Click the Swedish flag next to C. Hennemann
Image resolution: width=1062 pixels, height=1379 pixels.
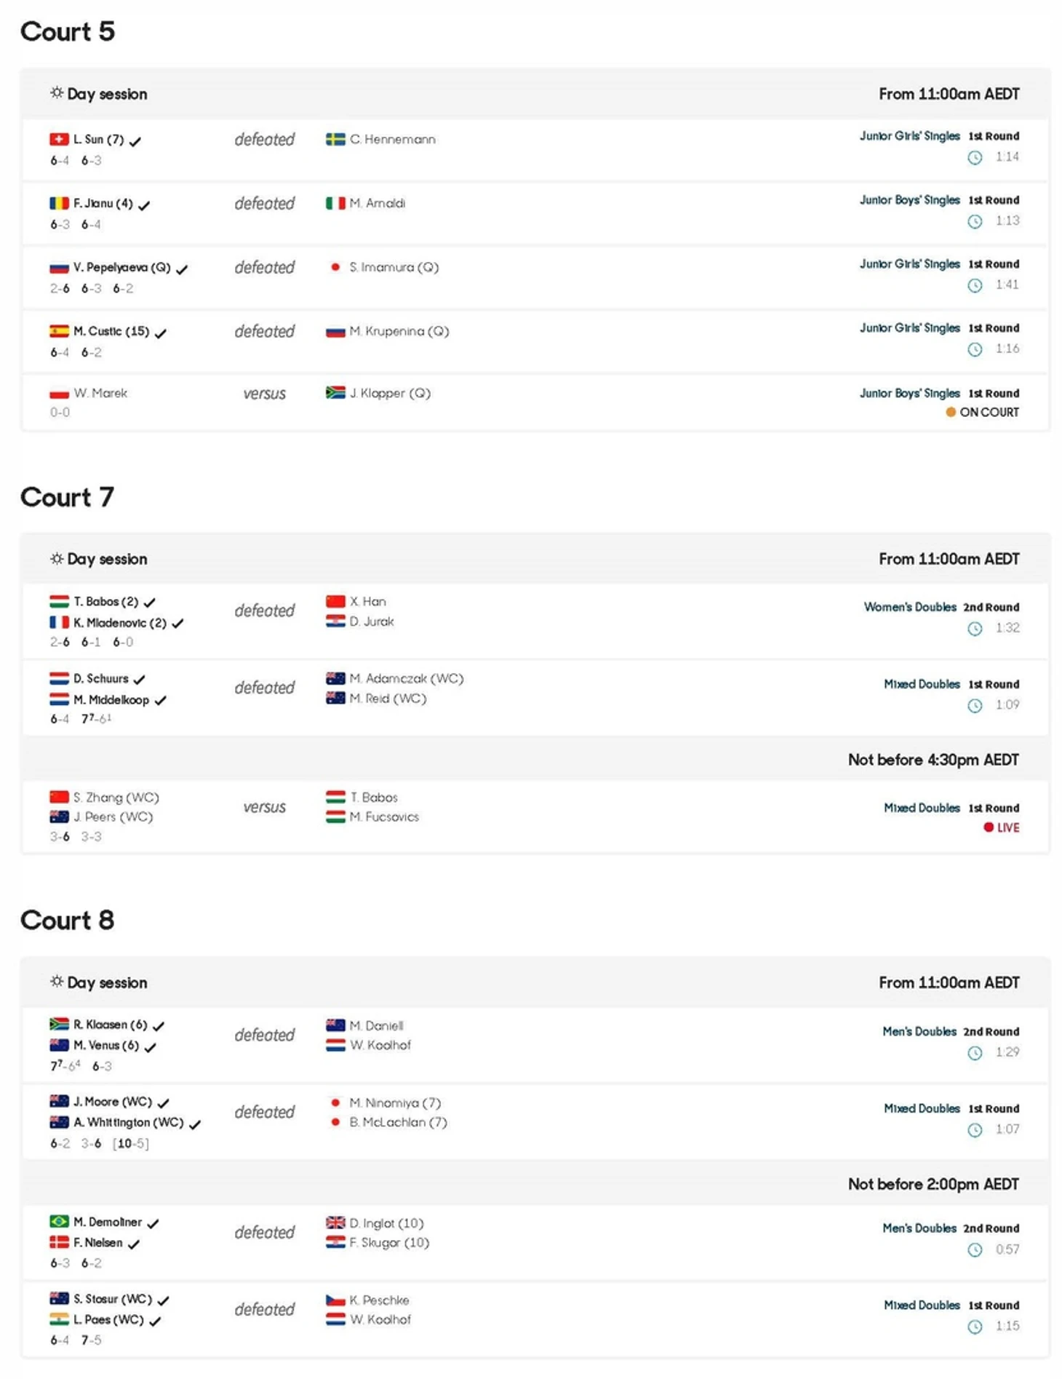tap(335, 139)
